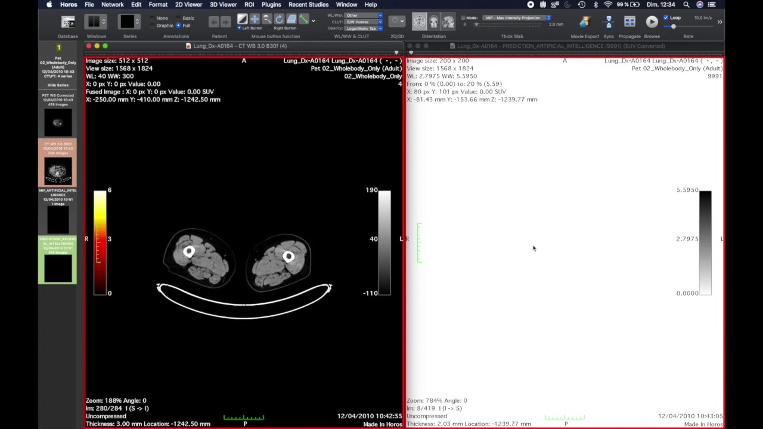Open the Apple menu
Screen dimensions: 763x429
tap(49, 4)
